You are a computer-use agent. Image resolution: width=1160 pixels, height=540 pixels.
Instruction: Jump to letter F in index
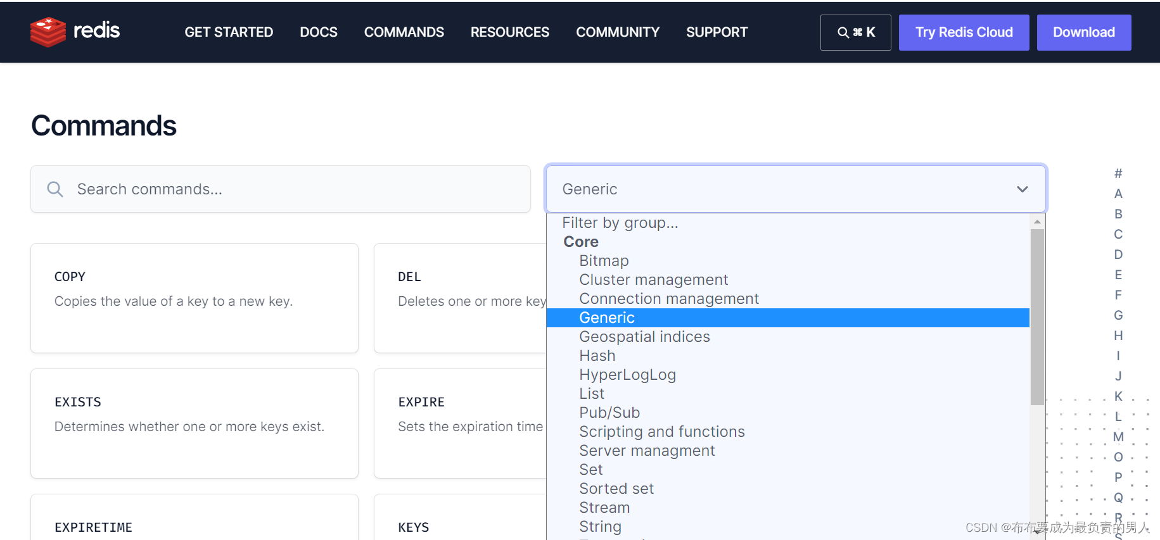(x=1118, y=295)
